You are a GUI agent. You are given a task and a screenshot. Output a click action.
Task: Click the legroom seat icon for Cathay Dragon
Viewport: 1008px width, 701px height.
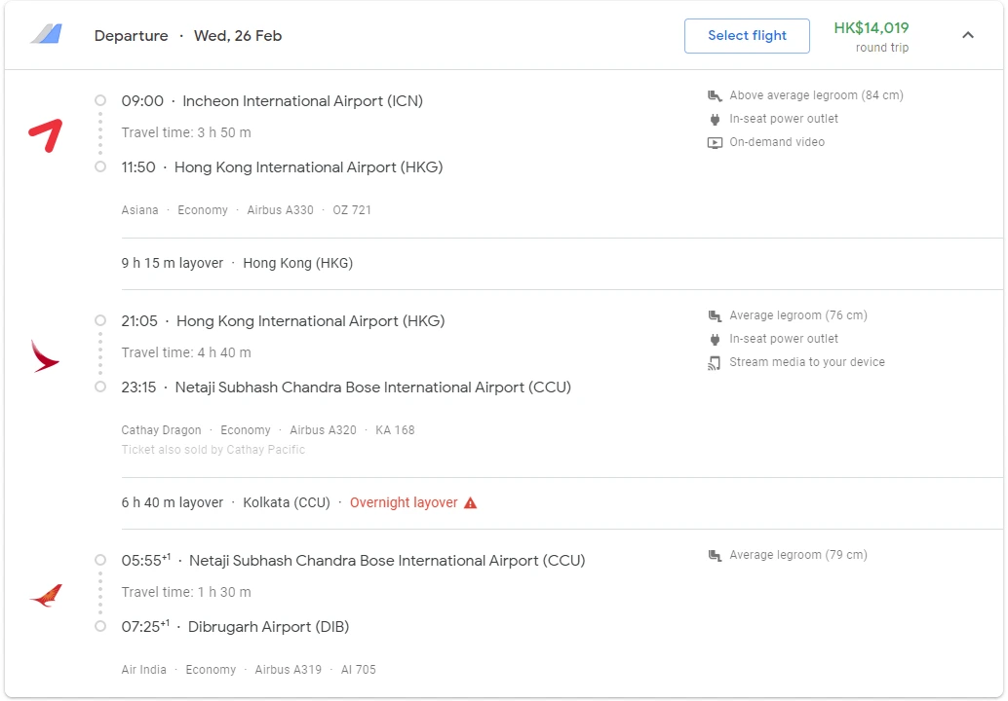715,315
